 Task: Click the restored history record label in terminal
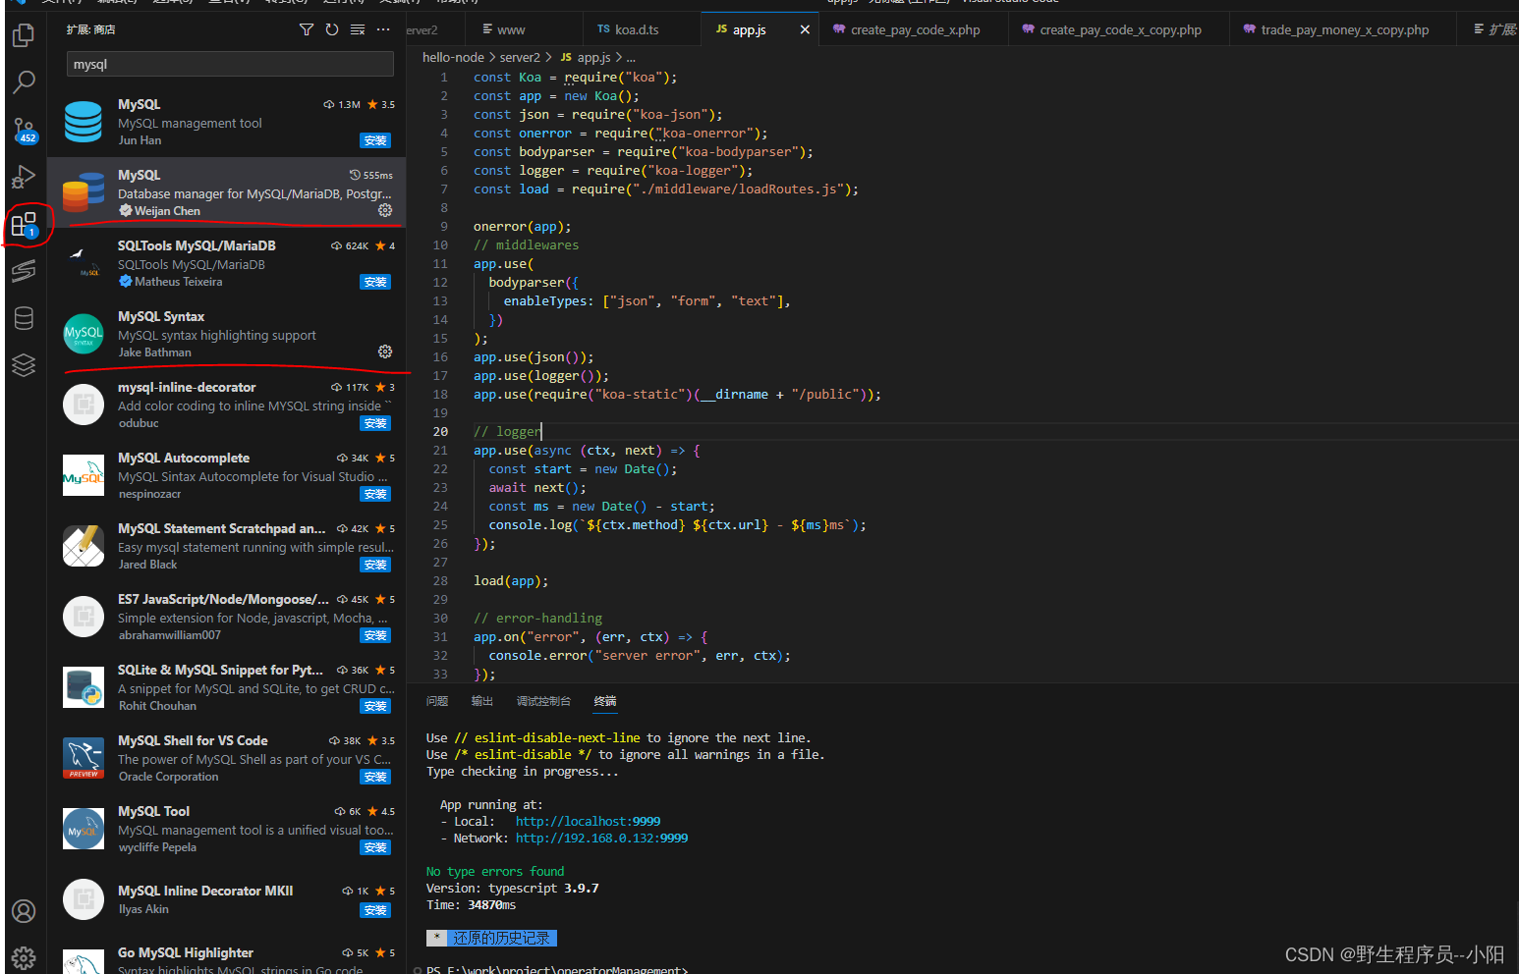click(501, 938)
